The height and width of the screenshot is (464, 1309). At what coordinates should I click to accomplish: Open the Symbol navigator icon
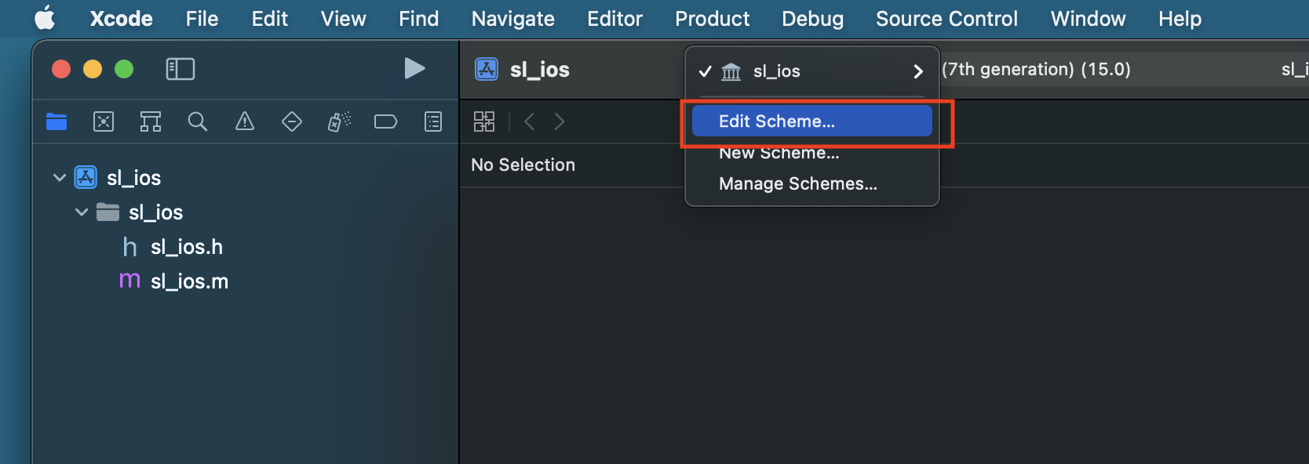[x=151, y=121]
